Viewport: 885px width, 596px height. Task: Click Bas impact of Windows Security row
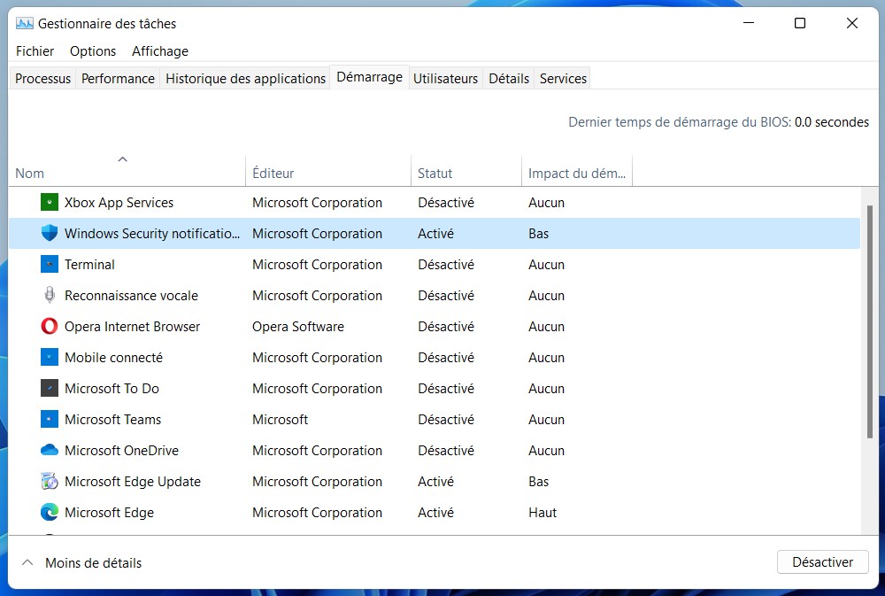click(538, 233)
